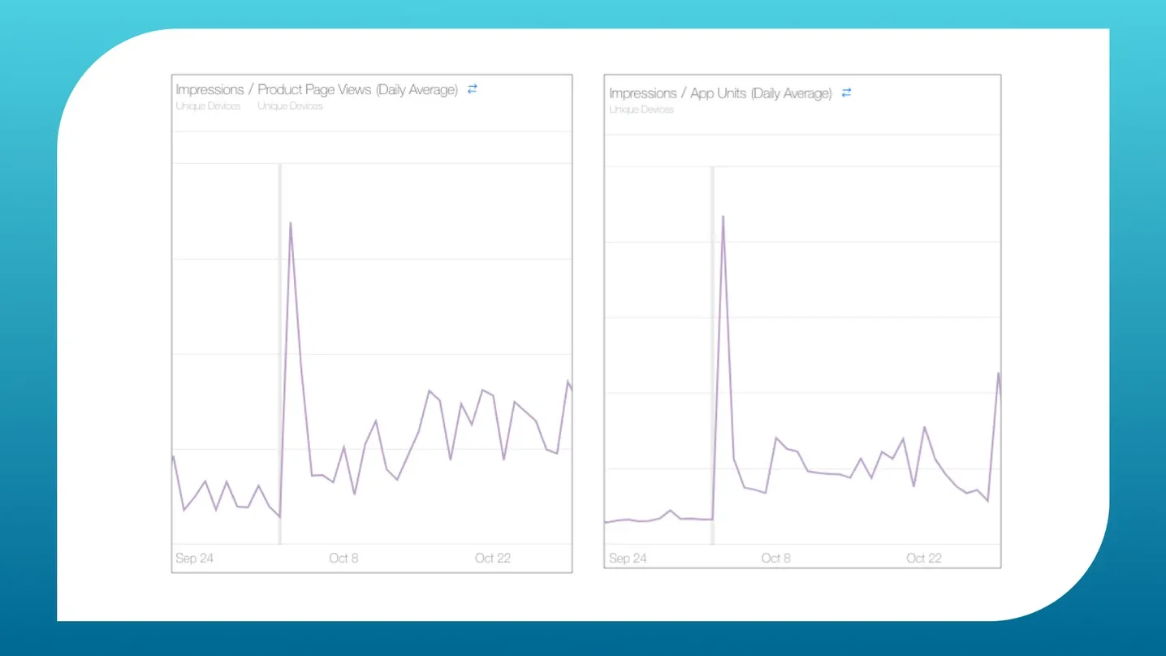Click the spike peak in App Units chart
Image resolution: width=1166 pixels, height=656 pixels.
point(723,217)
